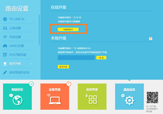This screenshot has width=163, height=114.
Task: Click the TP-LINK ID gear icon
Action: point(5,19)
